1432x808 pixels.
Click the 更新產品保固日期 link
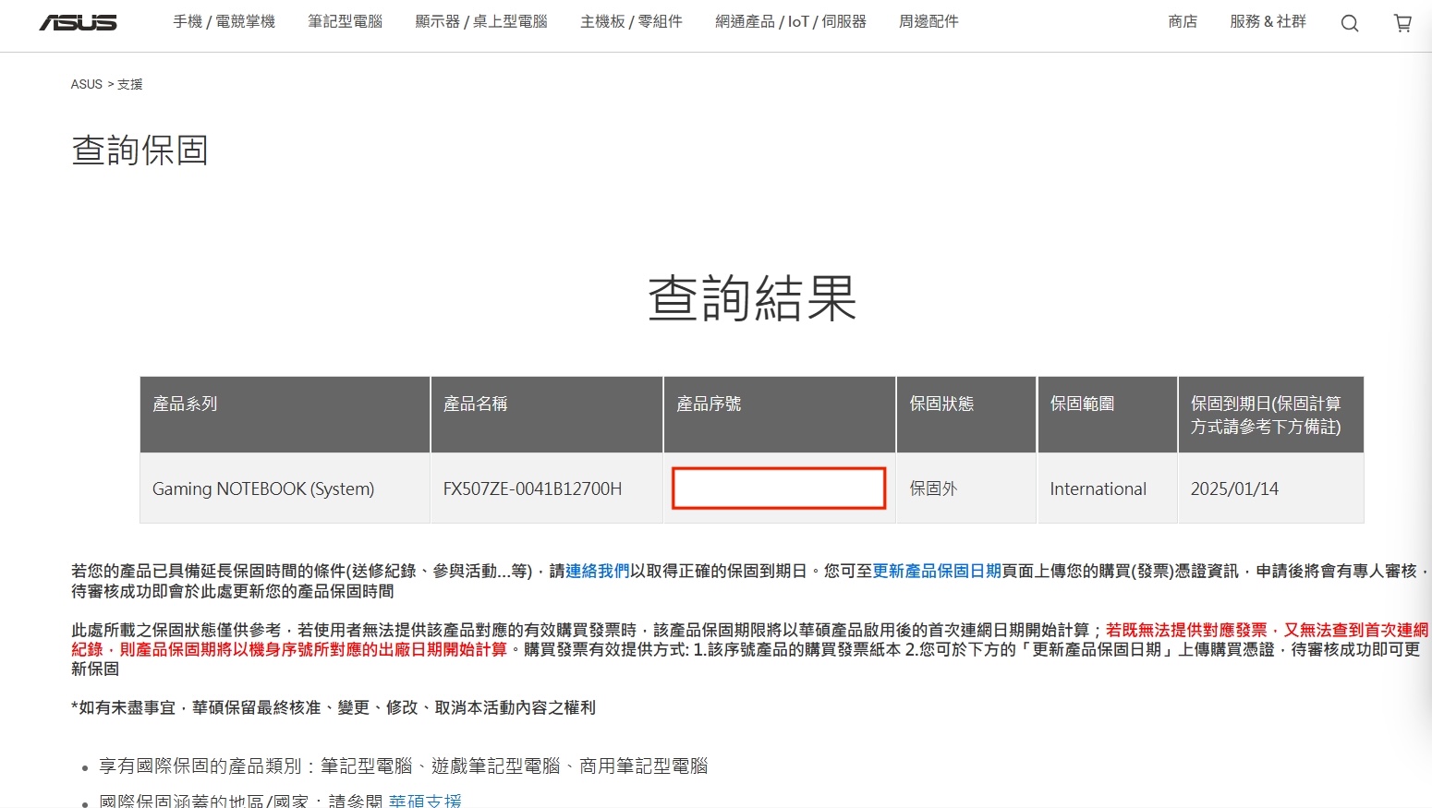pos(937,572)
